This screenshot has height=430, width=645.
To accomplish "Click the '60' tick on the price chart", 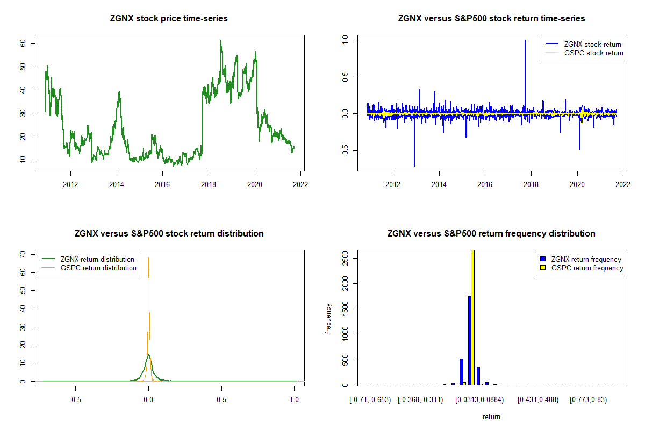I will click(23, 43).
